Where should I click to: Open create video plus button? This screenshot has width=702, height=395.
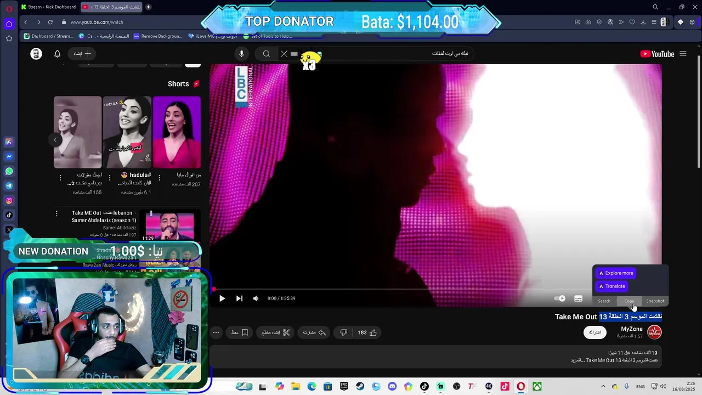(x=82, y=54)
